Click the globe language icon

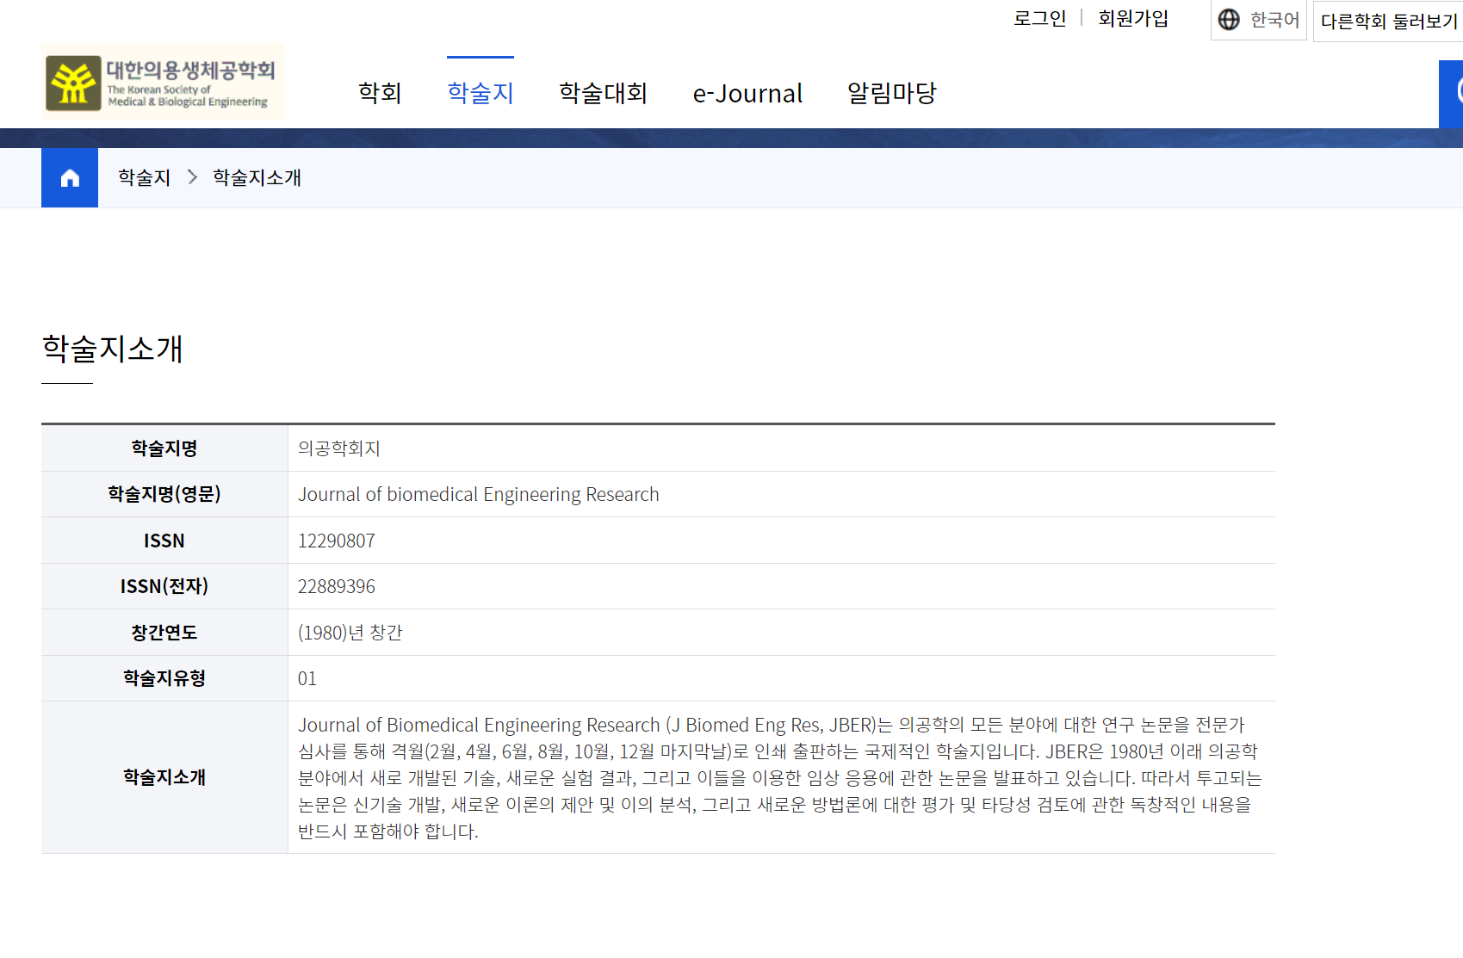click(1229, 20)
